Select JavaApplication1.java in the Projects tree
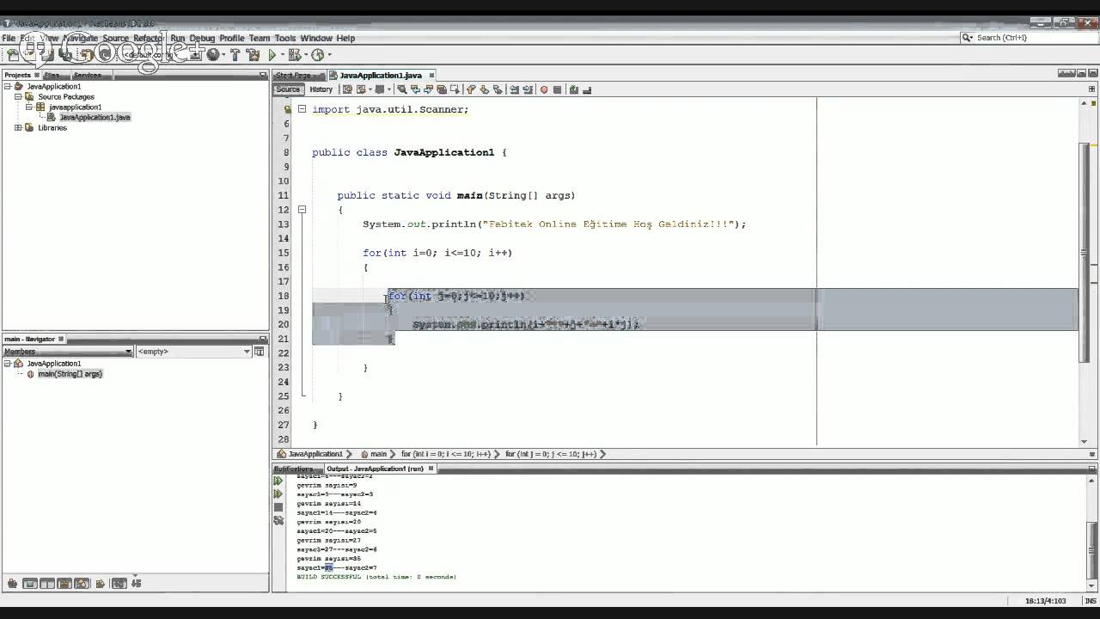Image resolution: width=1100 pixels, height=619 pixels. 95,118
